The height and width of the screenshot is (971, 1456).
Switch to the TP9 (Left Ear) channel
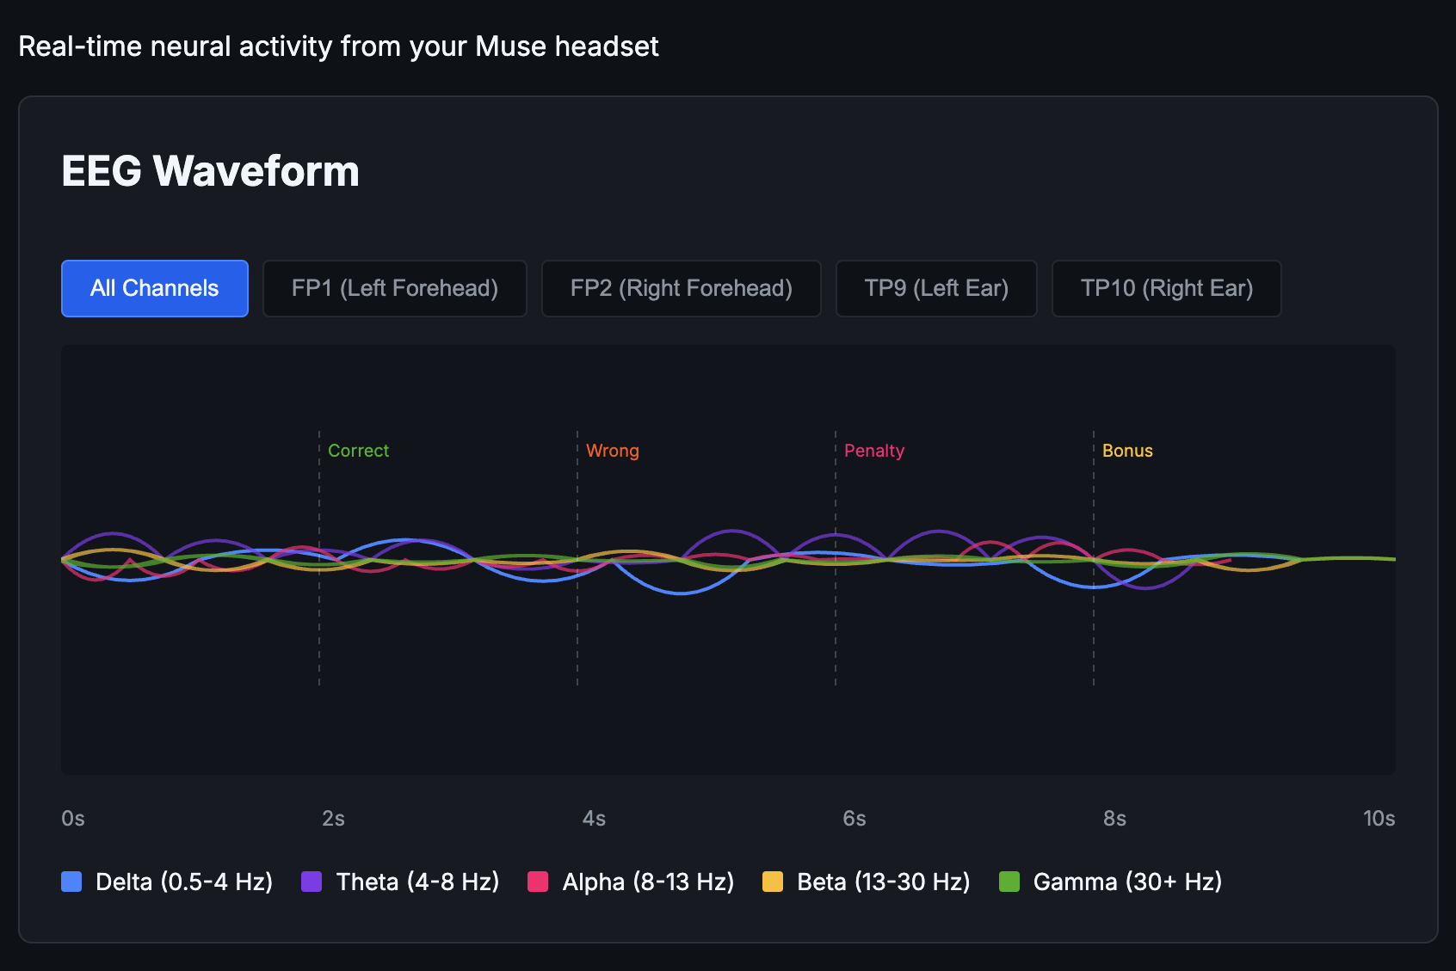tap(936, 288)
